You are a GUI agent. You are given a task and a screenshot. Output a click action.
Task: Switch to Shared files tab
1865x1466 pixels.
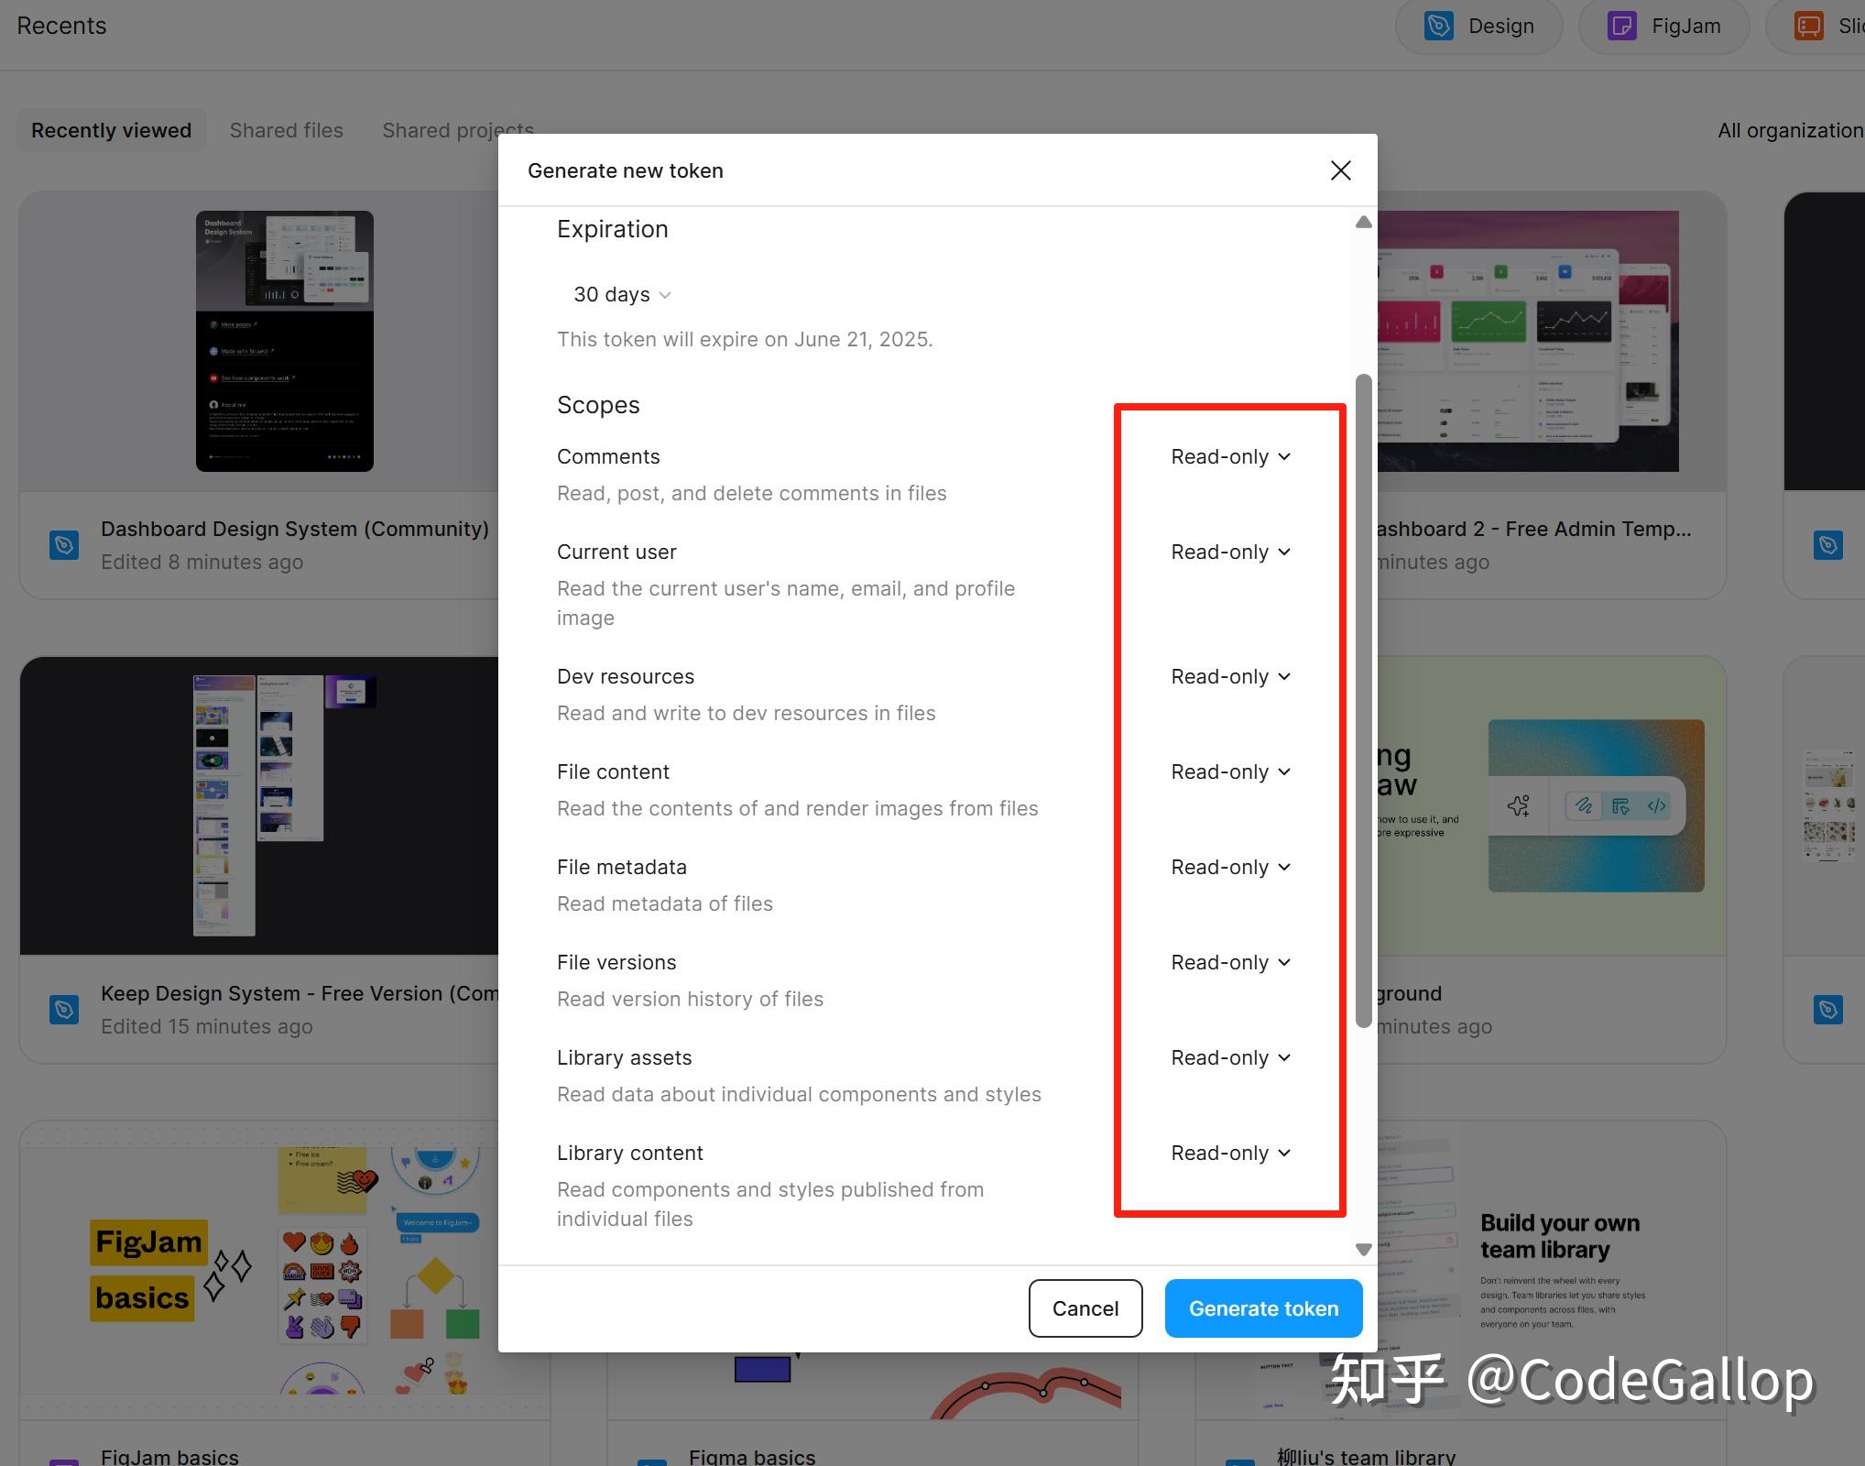(286, 130)
